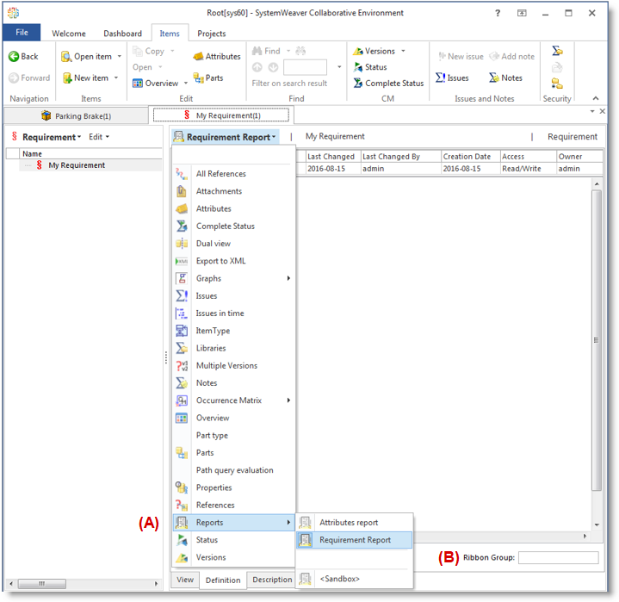Expand the Versions dropdown arrow
This screenshot has width=619, height=602.
(x=403, y=51)
